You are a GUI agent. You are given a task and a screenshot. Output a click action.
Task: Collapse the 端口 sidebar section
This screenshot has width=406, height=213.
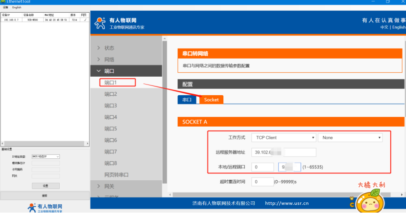coord(109,71)
